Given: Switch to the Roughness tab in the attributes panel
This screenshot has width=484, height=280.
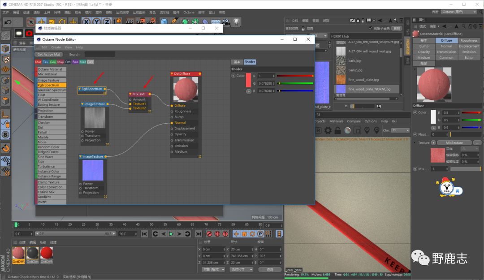Looking at the screenshot, I should pos(469,40).
